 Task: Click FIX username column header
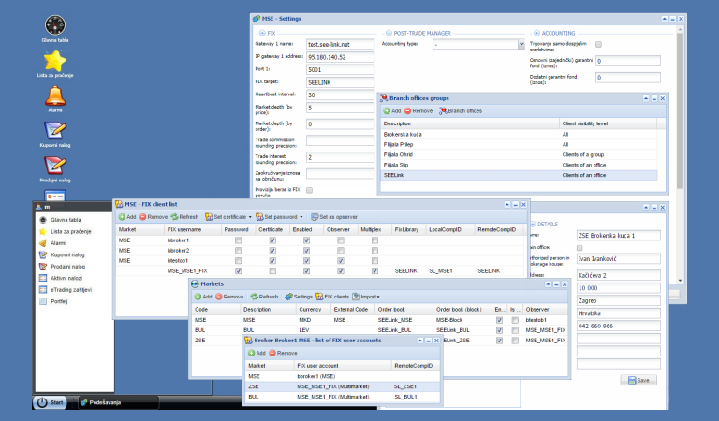tap(193, 229)
